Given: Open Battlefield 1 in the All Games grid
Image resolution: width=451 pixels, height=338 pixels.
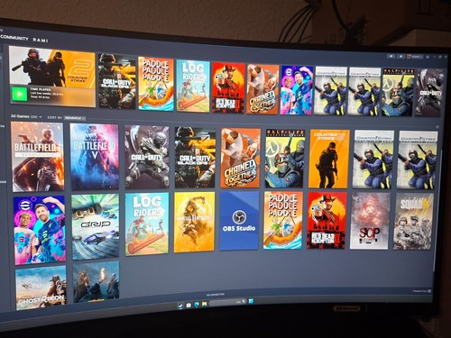Looking at the screenshot, I should 38,157.
